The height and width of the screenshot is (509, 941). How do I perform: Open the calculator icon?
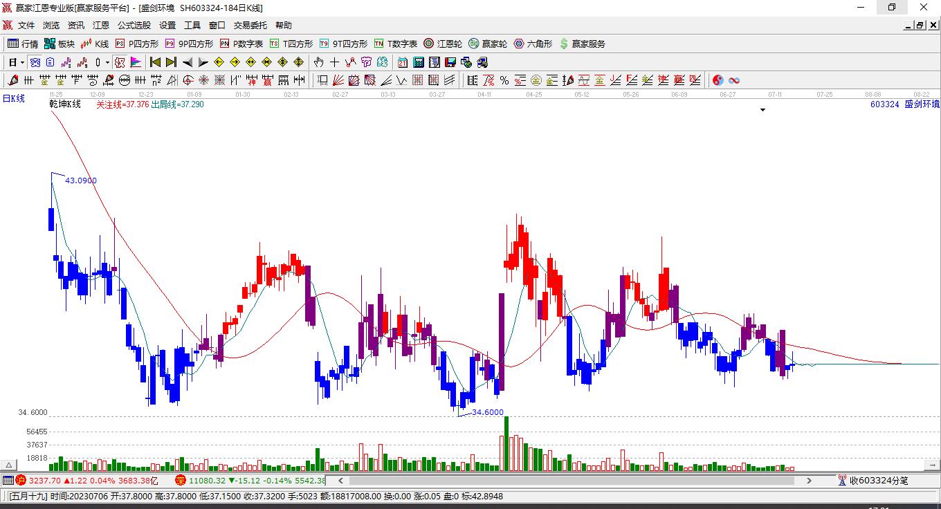pyautogui.click(x=418, y=62)
